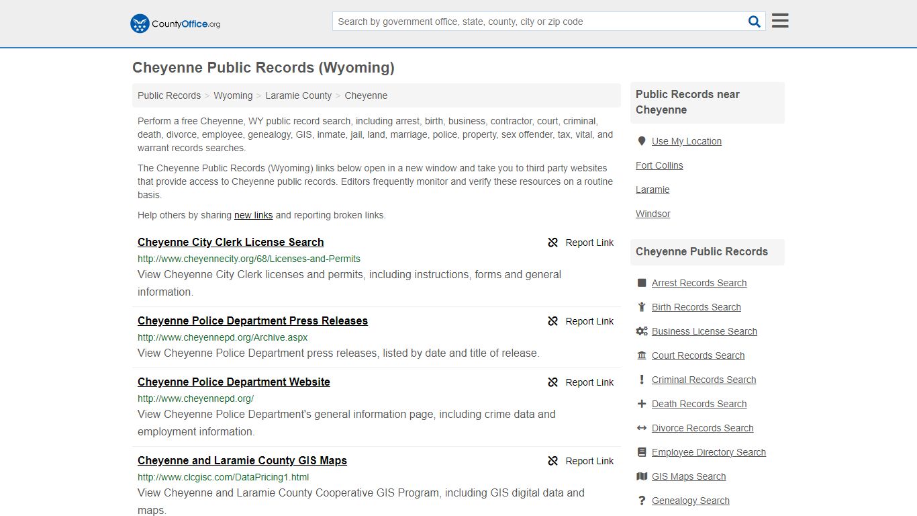This screenshot has height=516, width=917.
Task: Click the Arrest Records Search square icon
Action: (642, 283)
